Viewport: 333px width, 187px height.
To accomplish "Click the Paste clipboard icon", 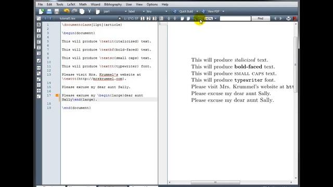I will tap(97, 11).
